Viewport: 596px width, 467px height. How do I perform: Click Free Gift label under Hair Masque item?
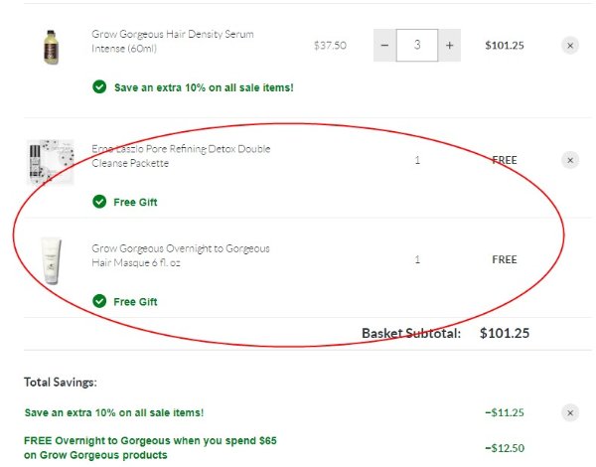click(135, 302)
